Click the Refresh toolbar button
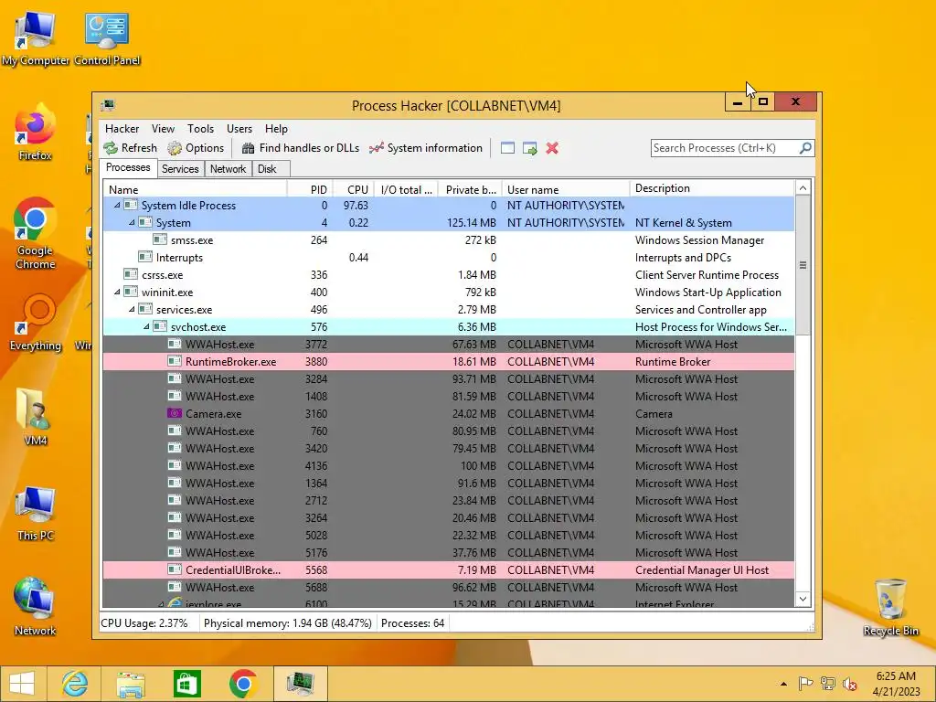936x702 pixels. tap(130, 148)
